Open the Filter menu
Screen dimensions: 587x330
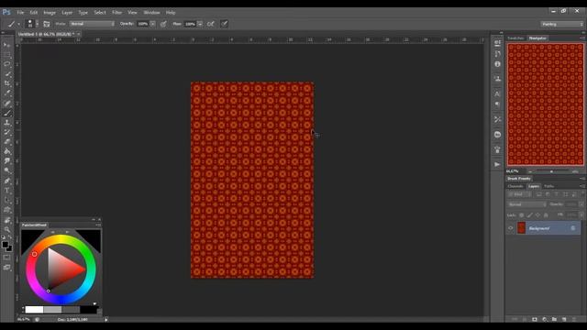[116, 12]
